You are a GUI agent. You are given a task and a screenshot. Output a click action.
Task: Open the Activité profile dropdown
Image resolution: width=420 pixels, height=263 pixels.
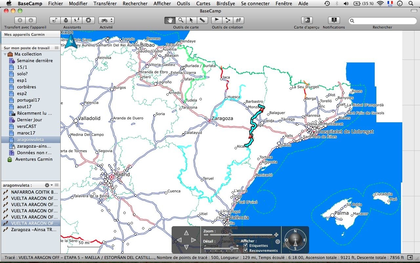coord(106,20)
